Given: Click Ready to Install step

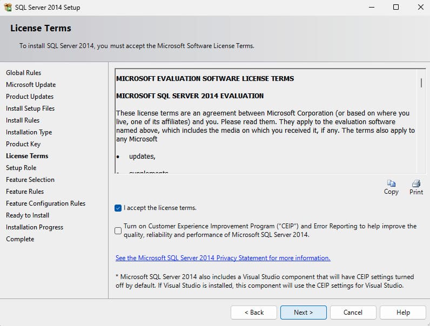Looking at the screenshot, I should [28, 215].
